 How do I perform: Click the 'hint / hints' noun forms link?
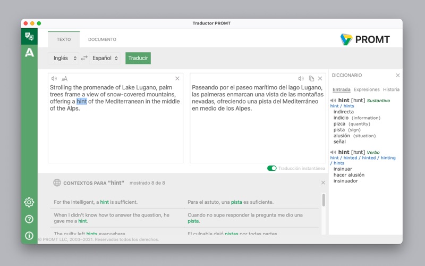pyautogui.click(x=342, y=106)
